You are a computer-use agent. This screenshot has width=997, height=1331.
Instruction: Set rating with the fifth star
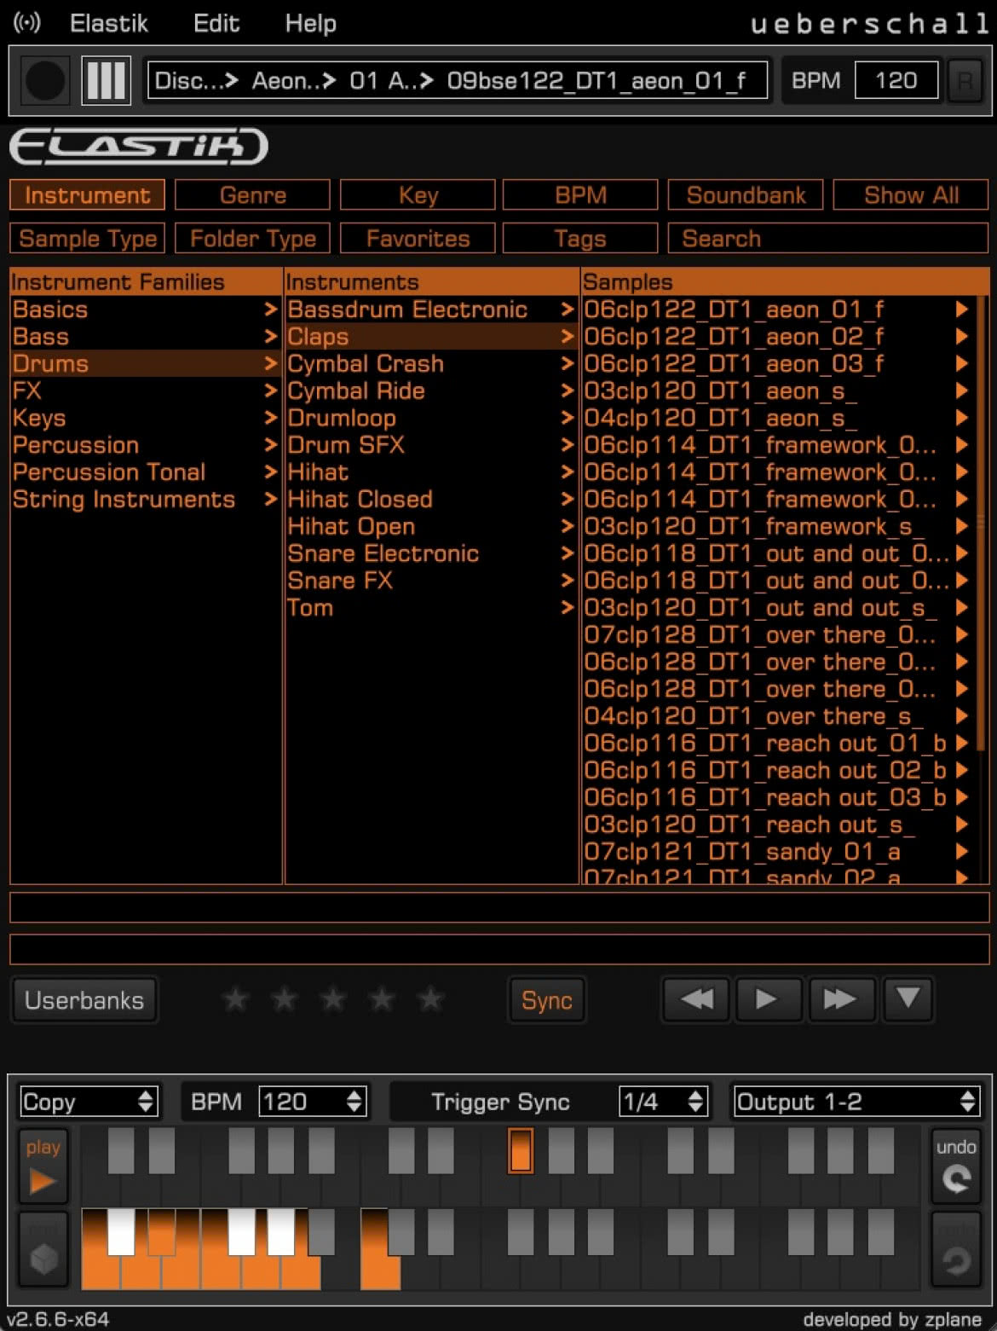click(431, 998)
